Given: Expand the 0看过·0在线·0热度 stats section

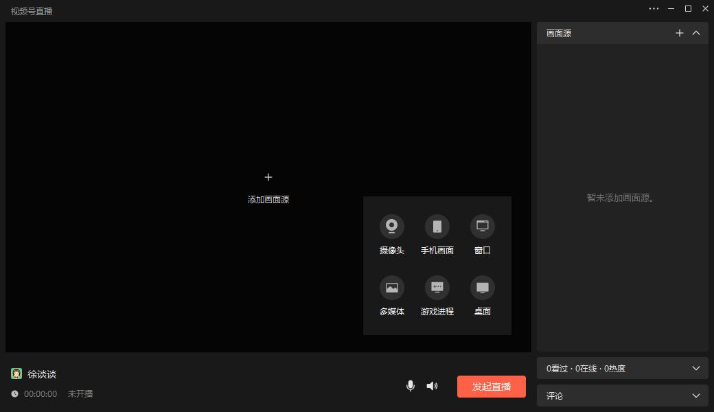Looking at the screenshot, I should click(x=695, y=368).
